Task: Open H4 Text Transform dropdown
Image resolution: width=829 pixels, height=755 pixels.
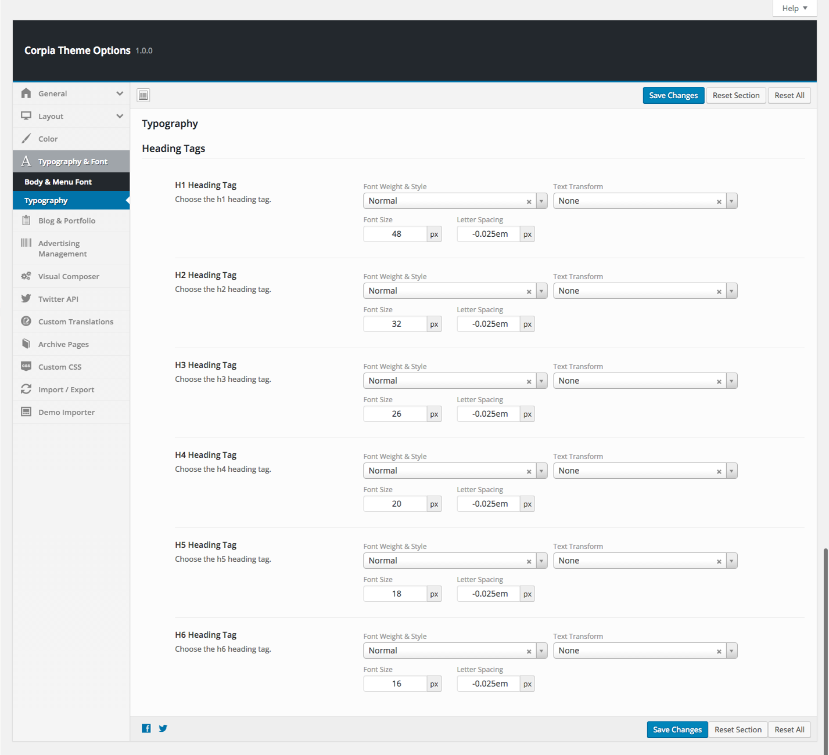Action: (x=731, y=471)
